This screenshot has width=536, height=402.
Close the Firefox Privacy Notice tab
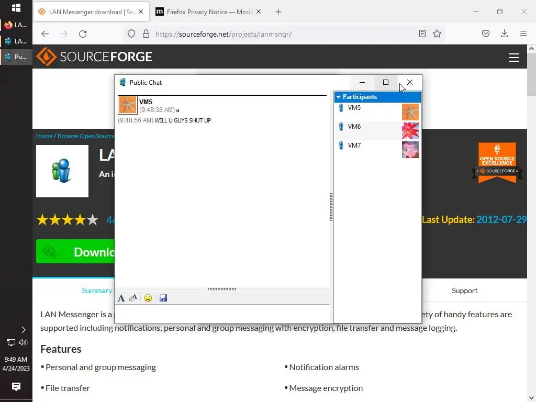(259, 12)
